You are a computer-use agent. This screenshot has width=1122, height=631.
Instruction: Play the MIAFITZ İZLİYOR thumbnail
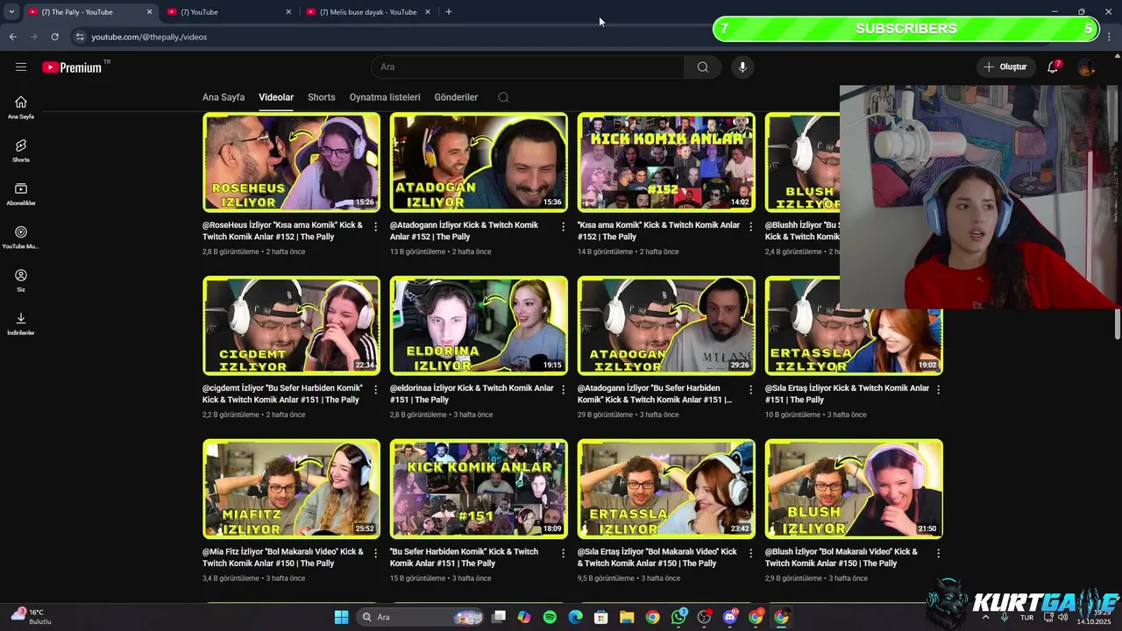(x=291, y=489)
